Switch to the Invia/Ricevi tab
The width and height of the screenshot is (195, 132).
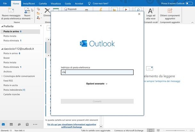point(29,4)
